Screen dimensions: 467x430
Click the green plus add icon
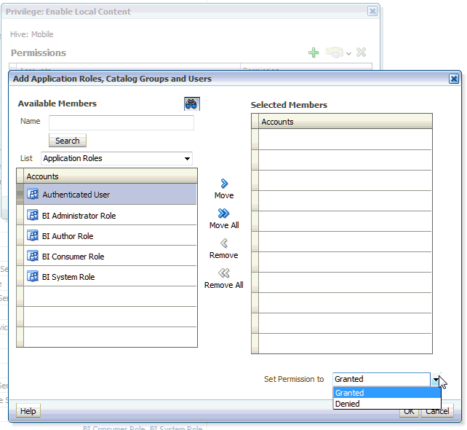pos(314,52)
